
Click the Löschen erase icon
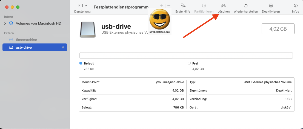pos(223,6)
